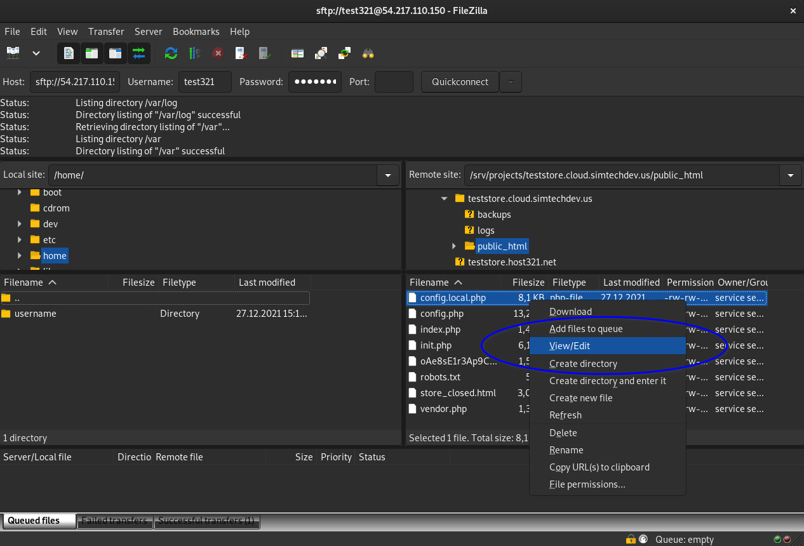Select the init.php file row
Viewport: 804px width, 546px height.
[x=587, y=345]
